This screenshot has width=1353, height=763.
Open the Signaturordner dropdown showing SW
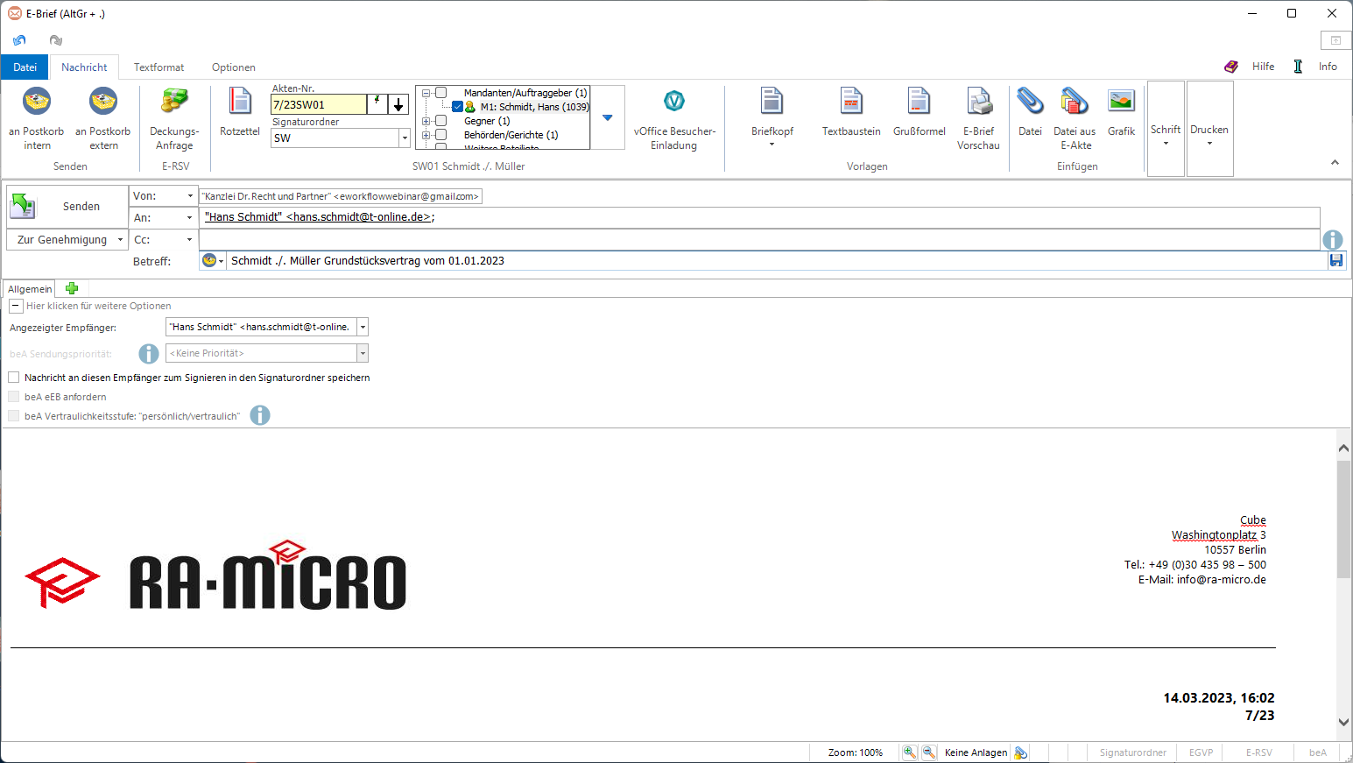(x=405, y=138)
